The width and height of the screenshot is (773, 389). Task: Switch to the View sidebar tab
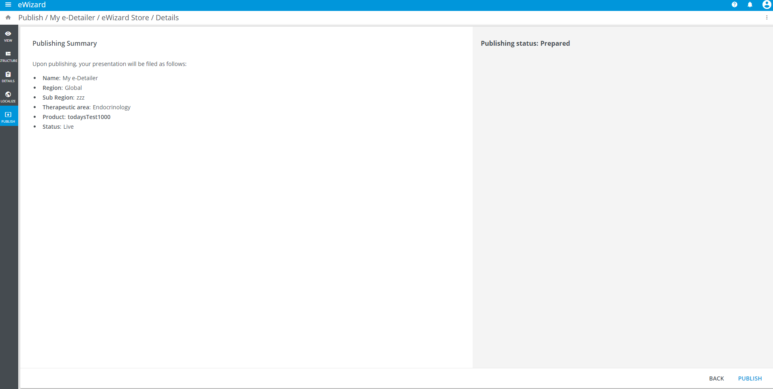8,36
